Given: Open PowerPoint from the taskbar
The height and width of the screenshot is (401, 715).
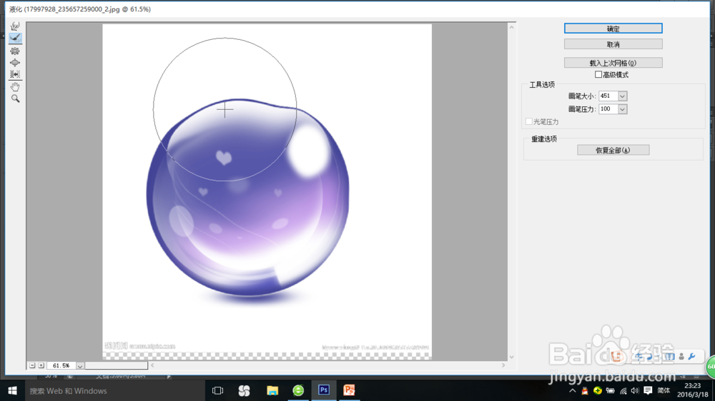Looking at the screenshot, I should (350, 390).
